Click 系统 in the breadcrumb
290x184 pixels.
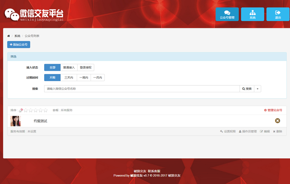tap(17, 36)
